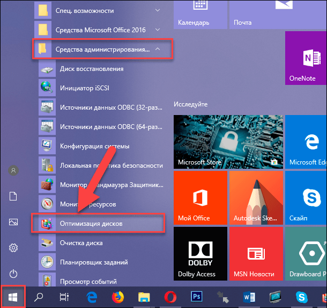327x308 pixels.
Task: Select Очистка диска text entry
Action: (x=81, y=243)
